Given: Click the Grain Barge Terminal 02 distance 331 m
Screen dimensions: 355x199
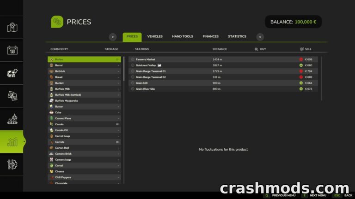Looking at the screenshot, I should click(x=216, y=77).
